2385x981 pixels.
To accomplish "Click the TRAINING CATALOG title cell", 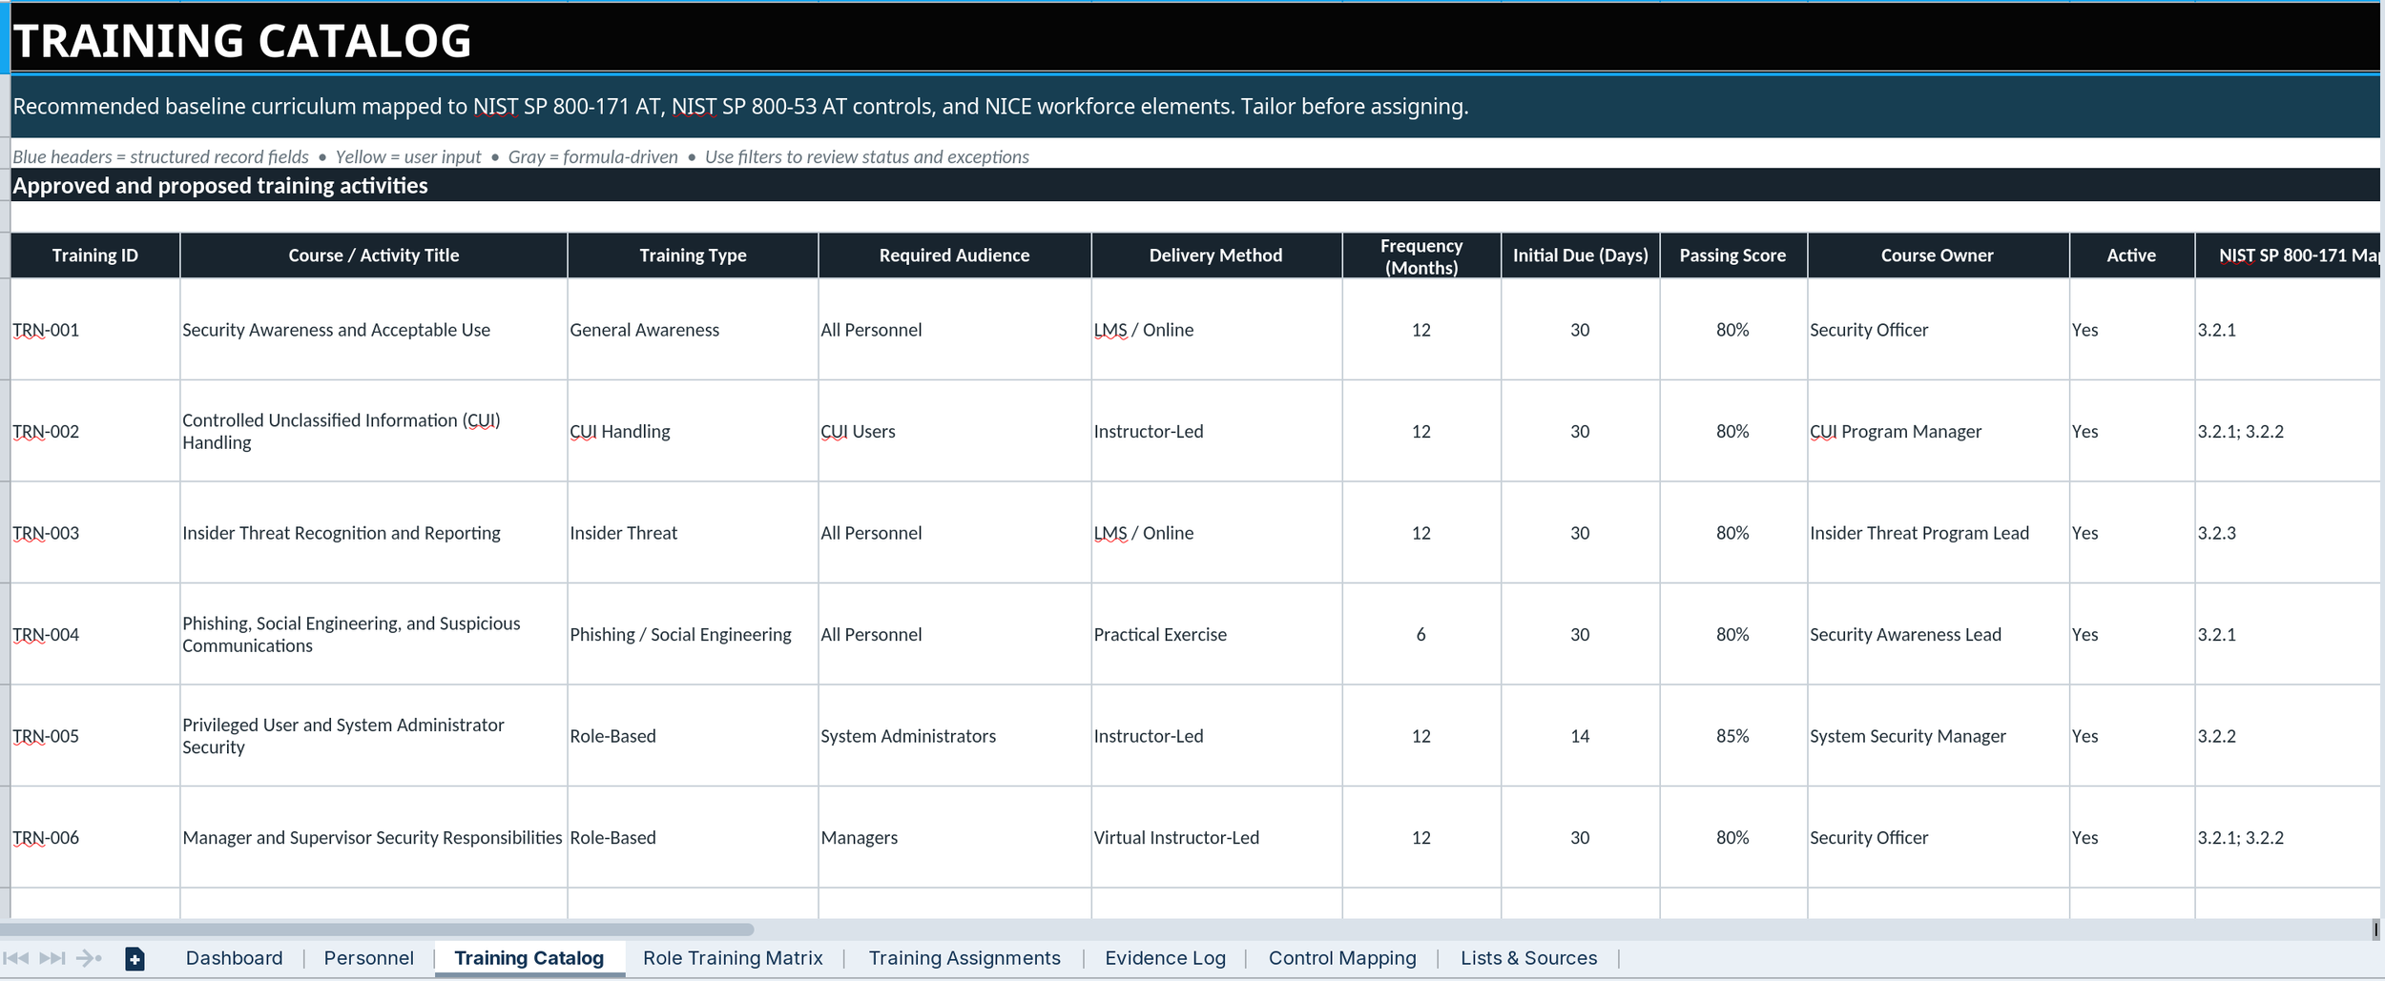I will click(1195, 38).
